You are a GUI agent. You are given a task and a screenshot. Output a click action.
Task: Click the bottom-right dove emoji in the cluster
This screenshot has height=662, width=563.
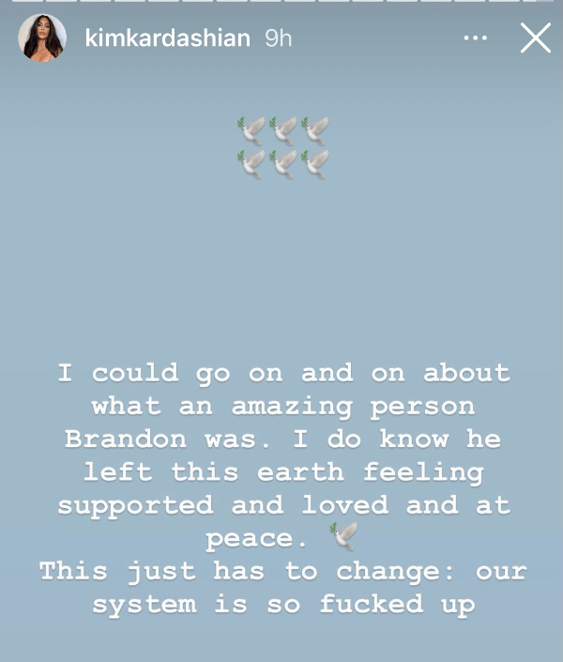(315, 163)
